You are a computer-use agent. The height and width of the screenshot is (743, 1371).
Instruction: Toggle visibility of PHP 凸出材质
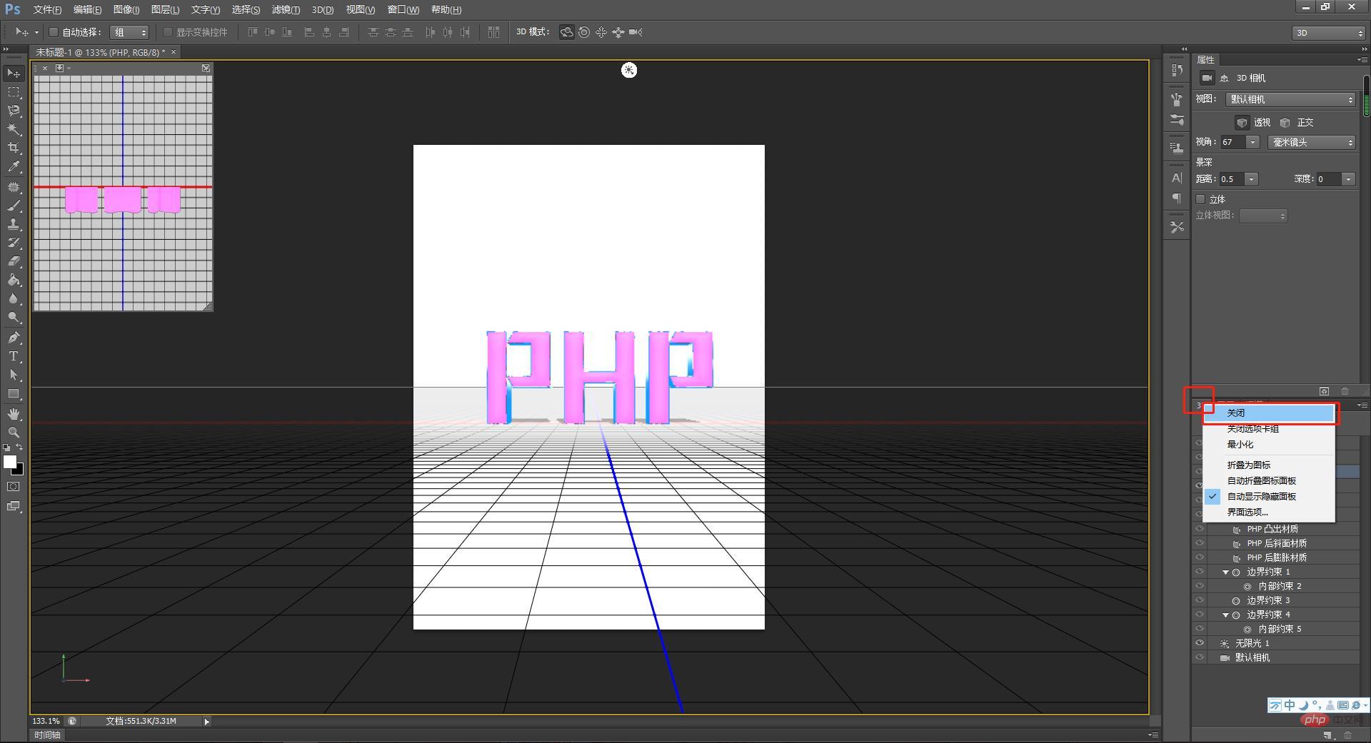1200,529
